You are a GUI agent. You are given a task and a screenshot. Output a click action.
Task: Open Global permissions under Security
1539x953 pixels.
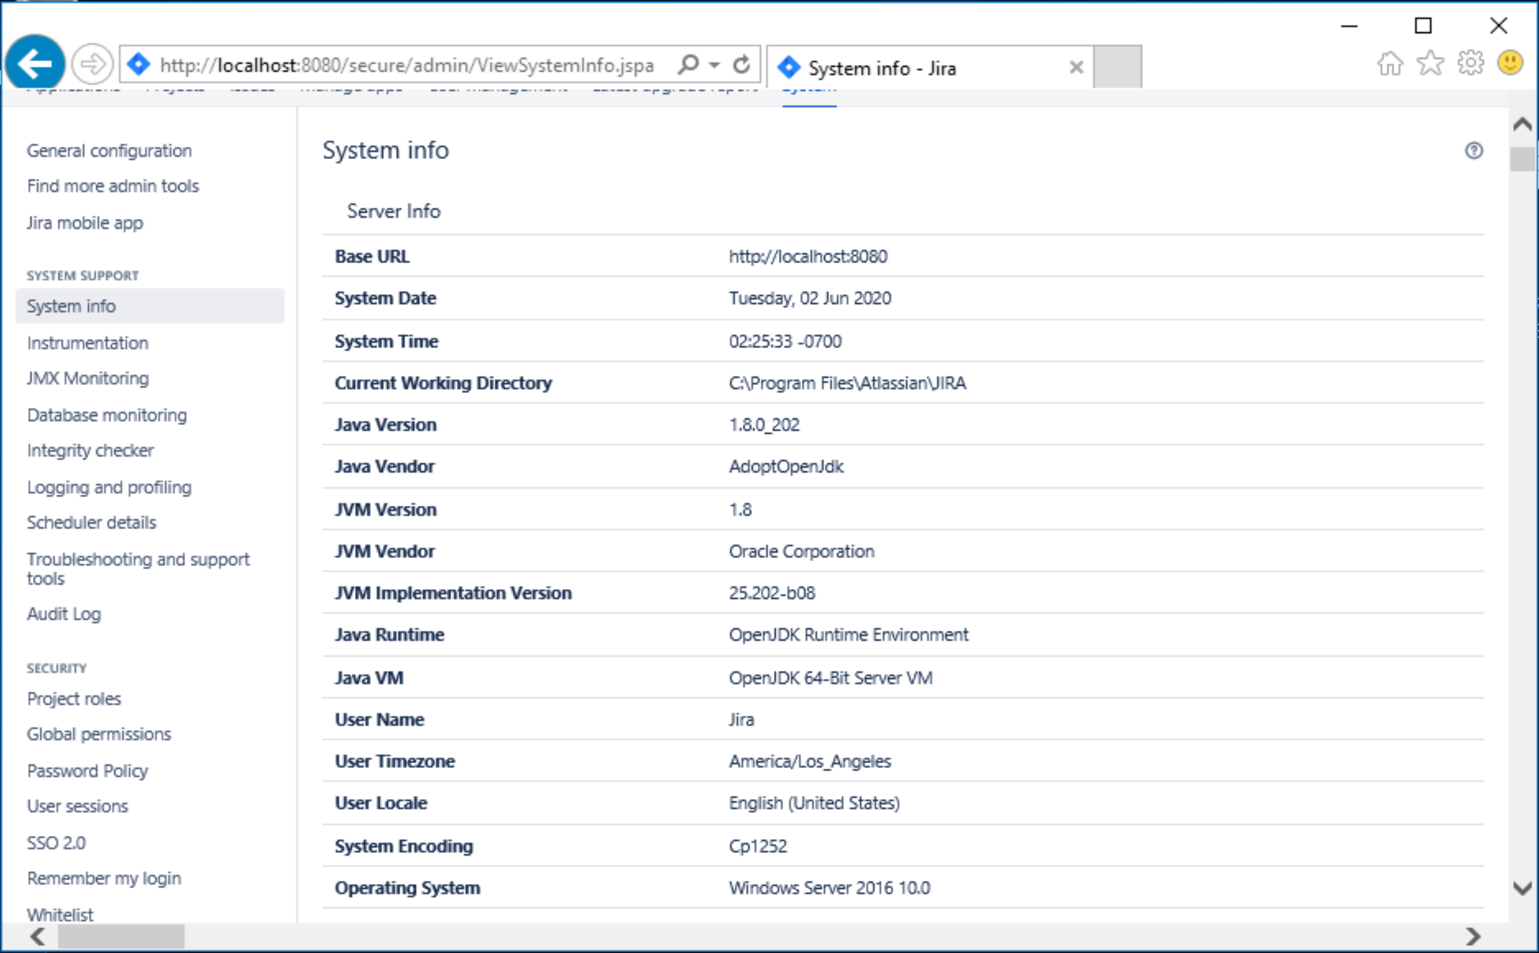pyautogui.click(x=99, y=734)
